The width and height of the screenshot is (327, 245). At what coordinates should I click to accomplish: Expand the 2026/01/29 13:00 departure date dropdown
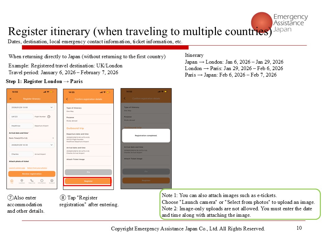pyautogui.click(x=32, y=107)
